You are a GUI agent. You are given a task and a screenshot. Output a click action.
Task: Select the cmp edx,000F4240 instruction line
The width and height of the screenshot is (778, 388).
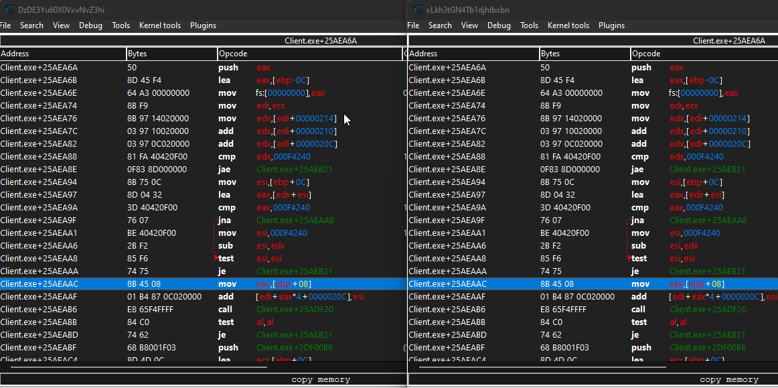coord(134,156)
